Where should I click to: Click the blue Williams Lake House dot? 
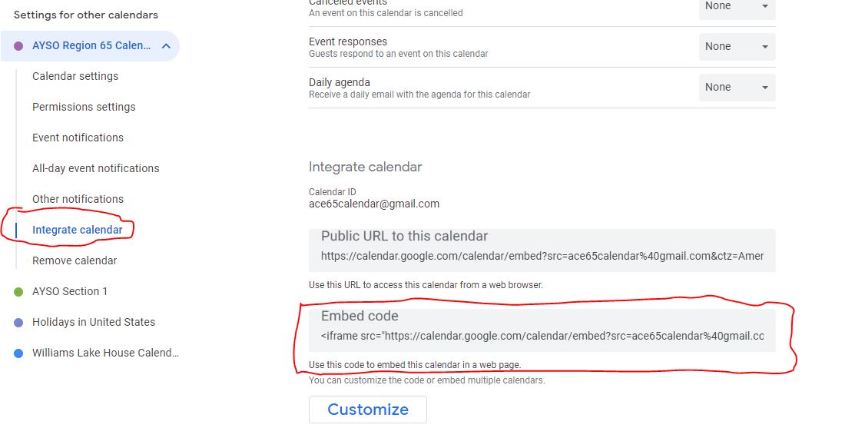(19, 353)
